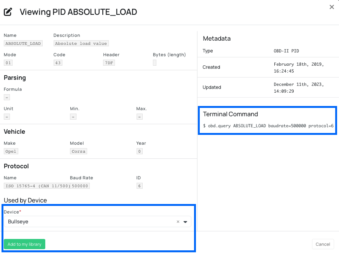Select the protocol name ISO 15765-4 field

[x=37, y=186]
